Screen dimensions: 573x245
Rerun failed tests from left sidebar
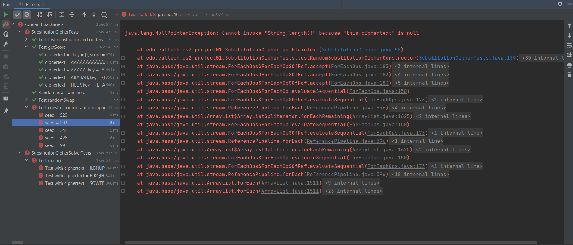[6, 24]
